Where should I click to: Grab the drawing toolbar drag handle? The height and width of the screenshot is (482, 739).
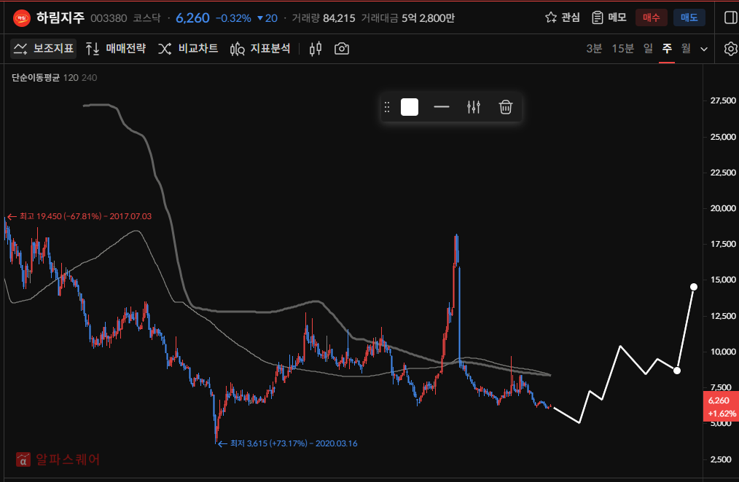coord(387,107)
